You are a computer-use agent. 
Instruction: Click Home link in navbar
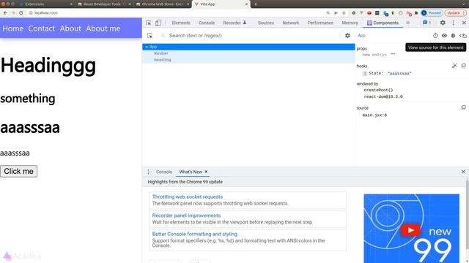(x=13, y=28)
